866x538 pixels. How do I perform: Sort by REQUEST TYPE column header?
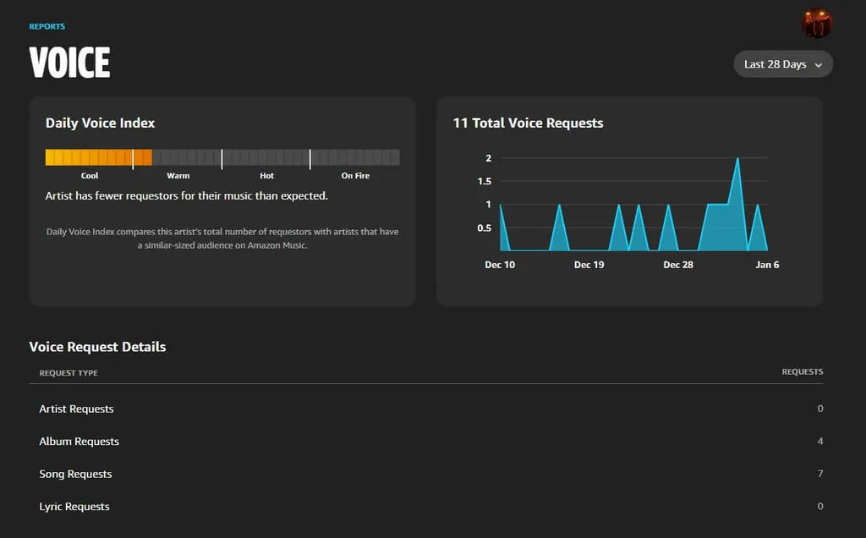click(x=69, y=373)
